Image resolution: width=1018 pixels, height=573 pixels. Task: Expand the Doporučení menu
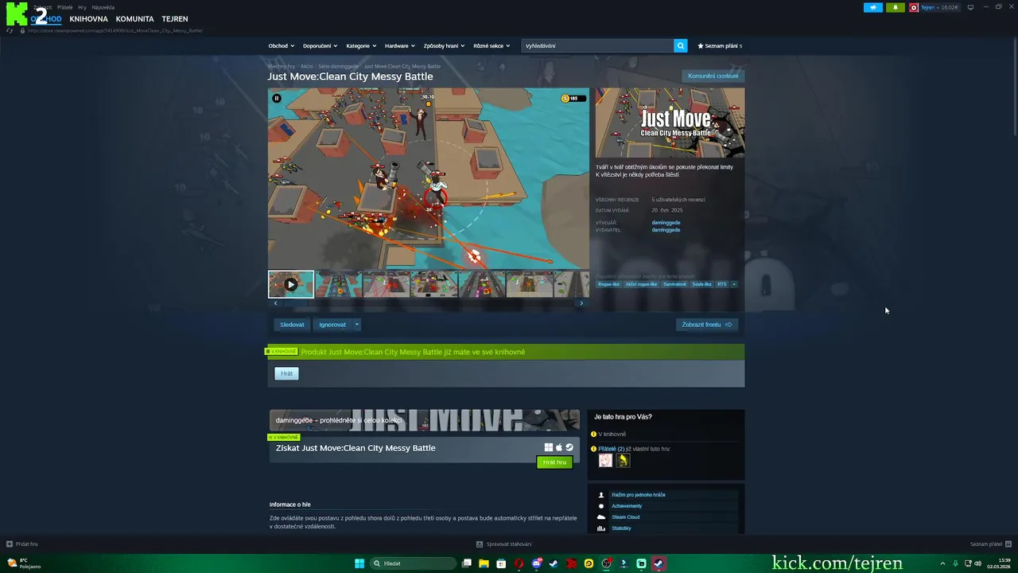[320, 46]
